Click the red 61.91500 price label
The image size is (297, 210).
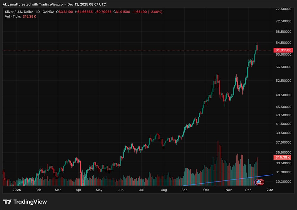click(283, 50)
